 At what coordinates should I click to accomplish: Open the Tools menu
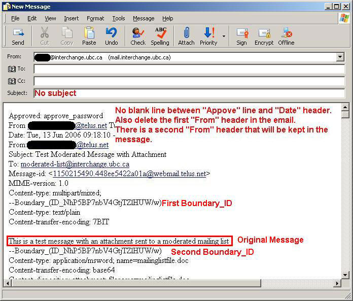[119, 18]
